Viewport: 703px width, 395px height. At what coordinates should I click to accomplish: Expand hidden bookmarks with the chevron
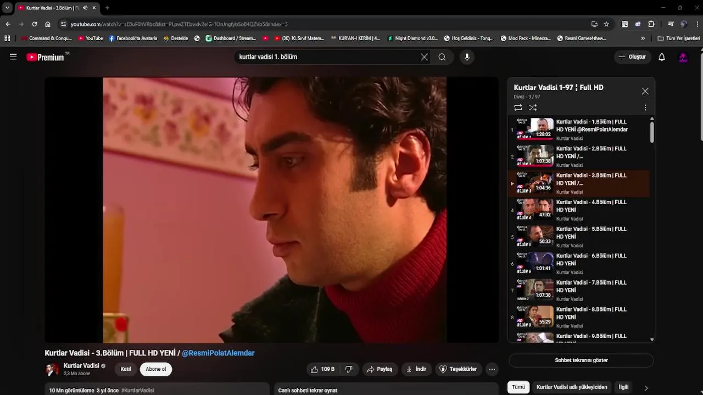click(x=643, y=38)
